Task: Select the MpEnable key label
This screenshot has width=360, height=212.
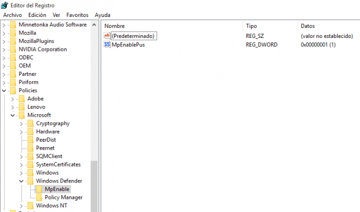Action: click(x=57, y=189)
